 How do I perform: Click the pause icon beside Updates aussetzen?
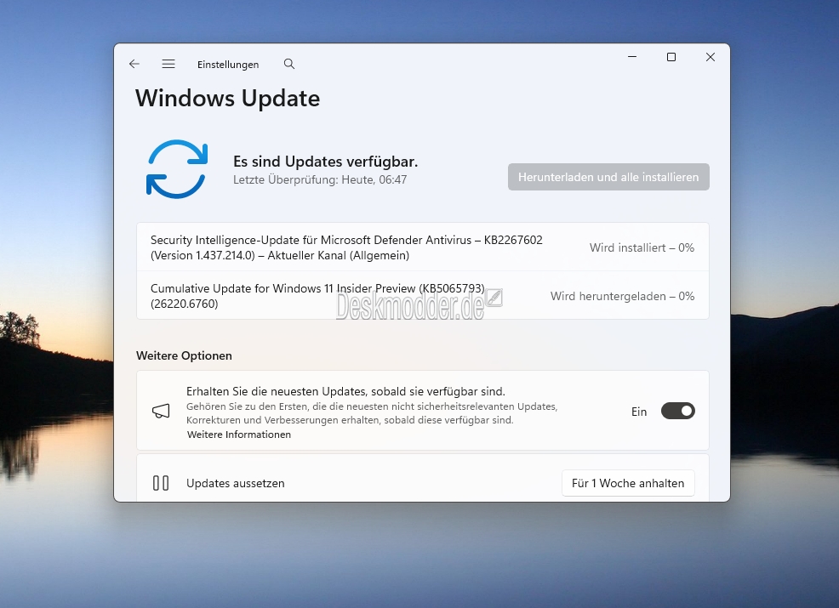point(161,483)
